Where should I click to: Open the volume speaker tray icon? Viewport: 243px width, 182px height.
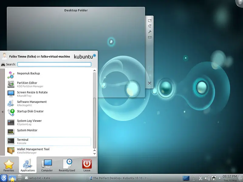207,178
